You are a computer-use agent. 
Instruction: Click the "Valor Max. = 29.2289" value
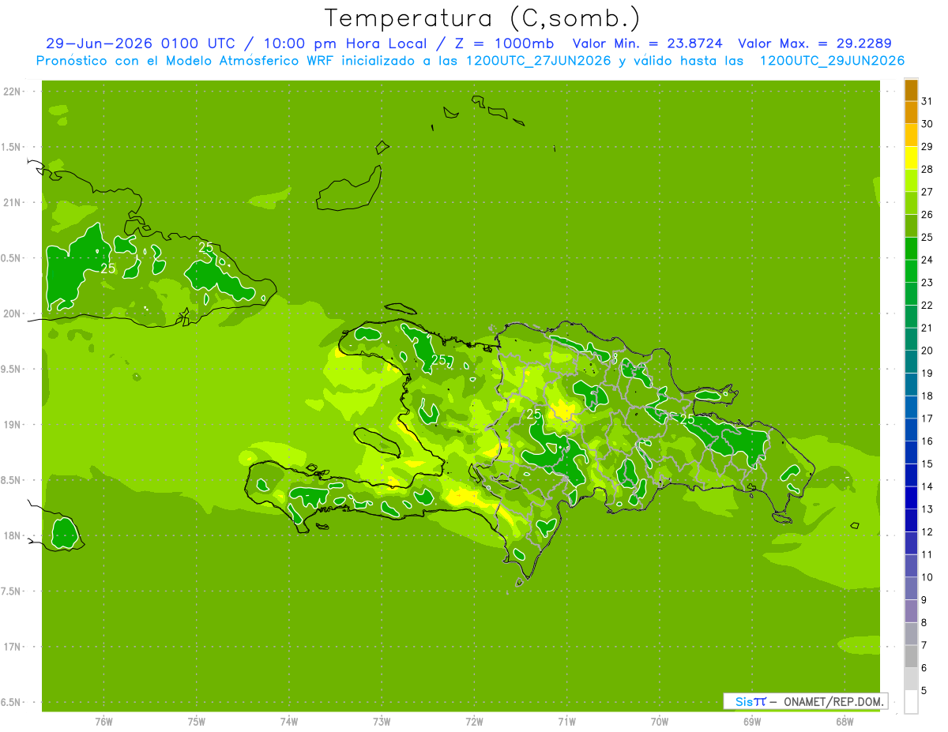814,43
